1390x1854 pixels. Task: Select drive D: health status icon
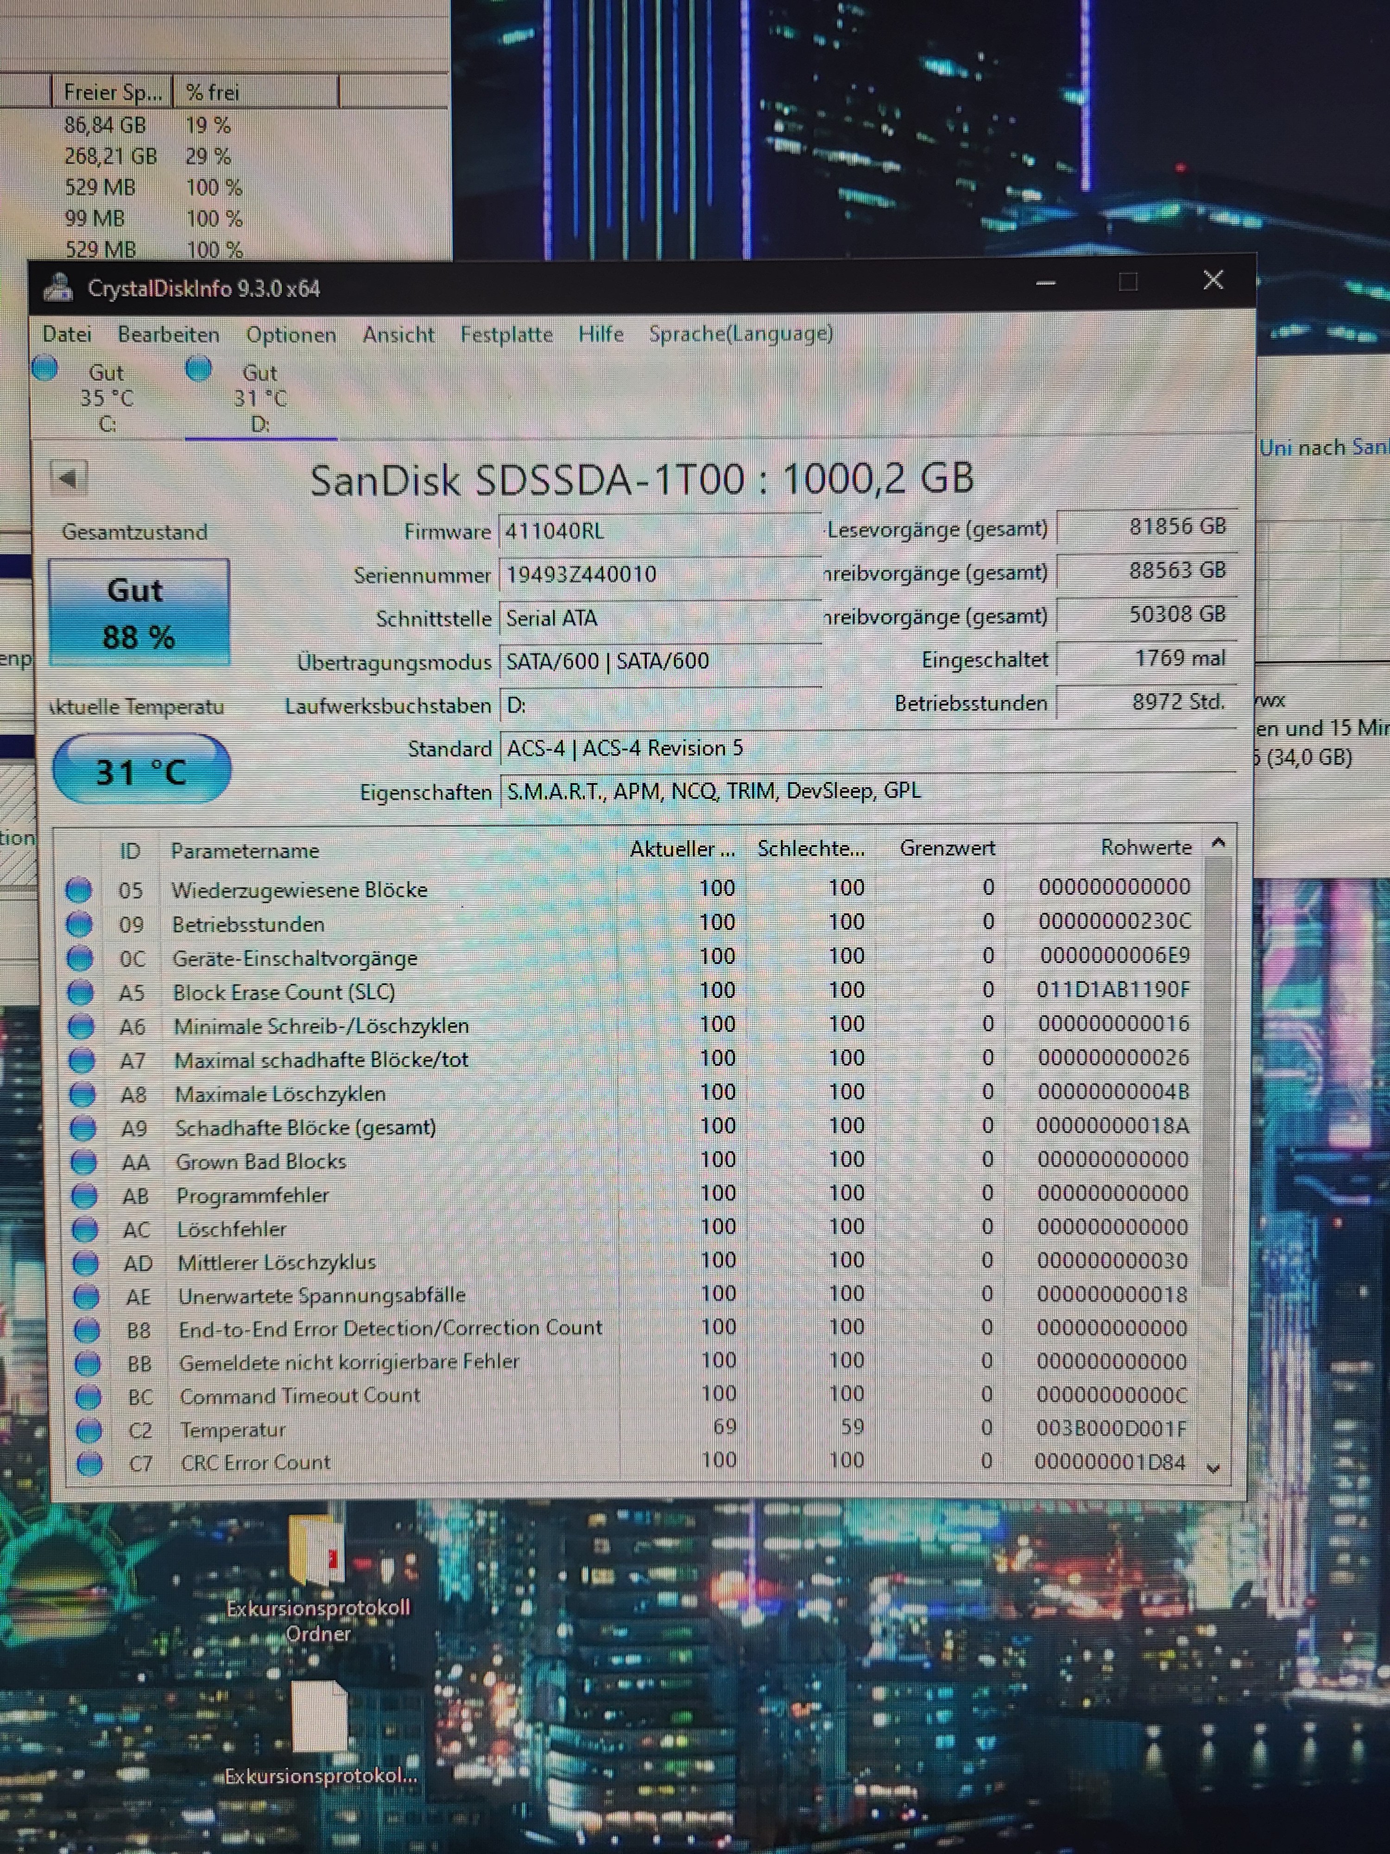(x=199, y=368)
